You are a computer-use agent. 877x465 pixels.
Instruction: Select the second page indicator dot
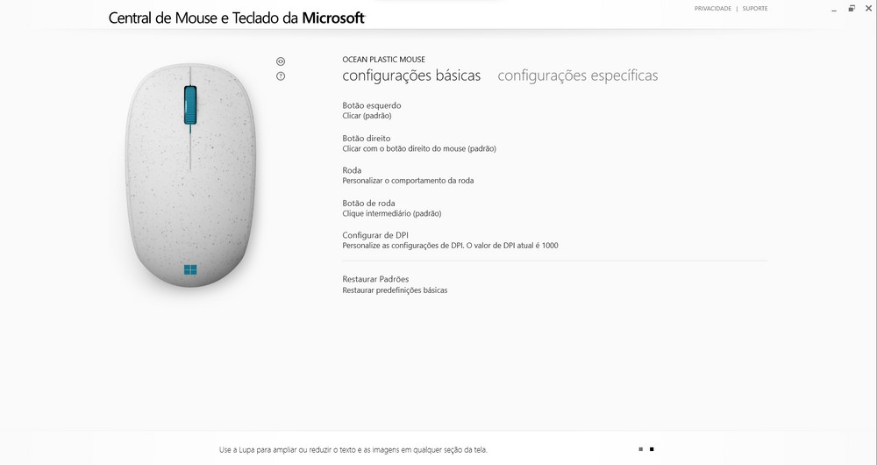[x=652, y=449]
